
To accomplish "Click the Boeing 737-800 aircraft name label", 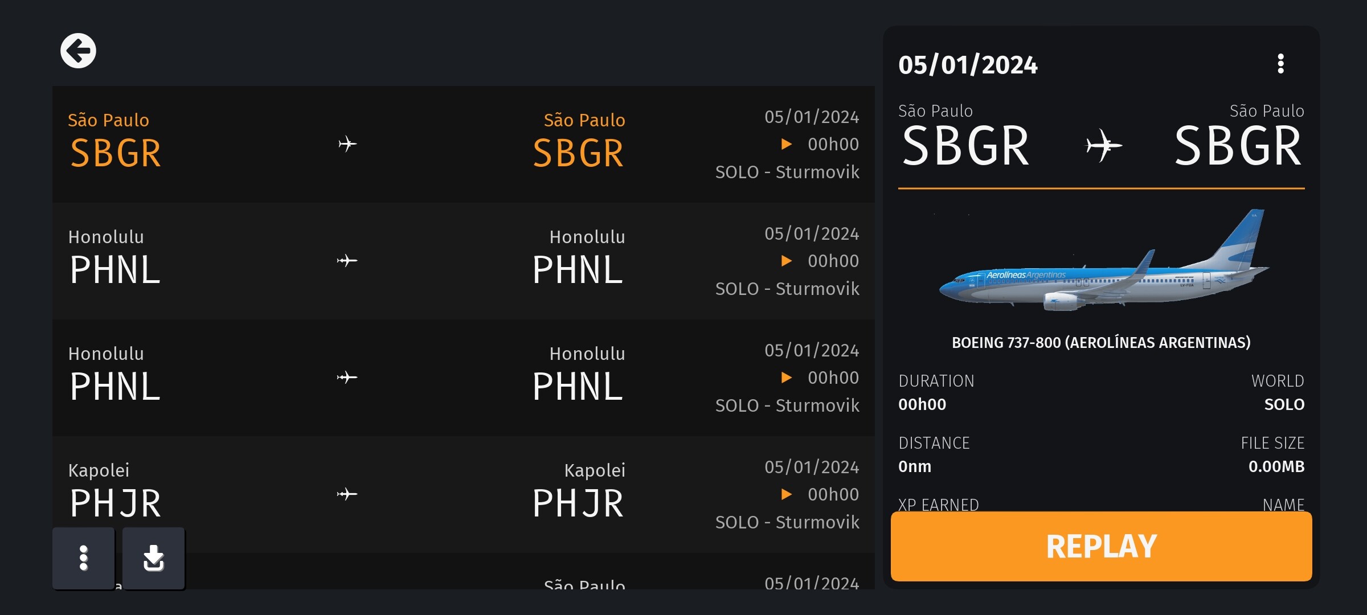I will point(1101,343).
